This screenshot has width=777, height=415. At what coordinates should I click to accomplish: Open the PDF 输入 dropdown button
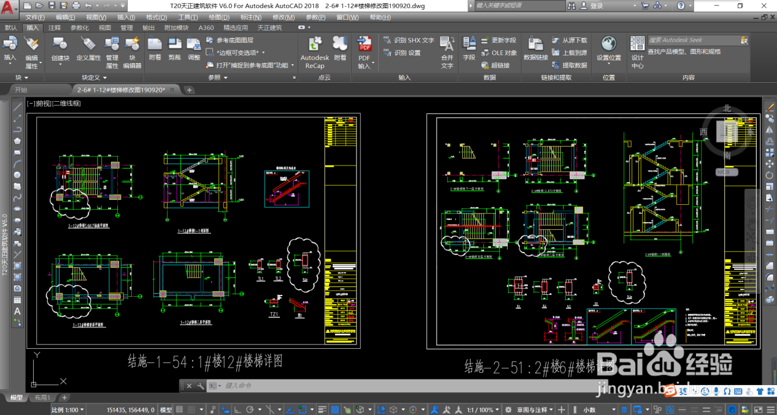coord(365,66)
